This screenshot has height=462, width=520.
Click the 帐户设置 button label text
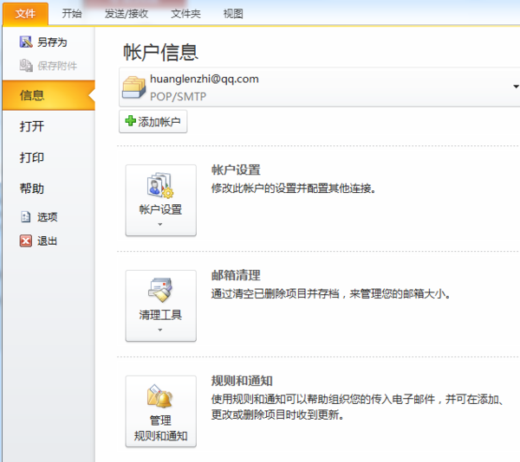[160, 209]
